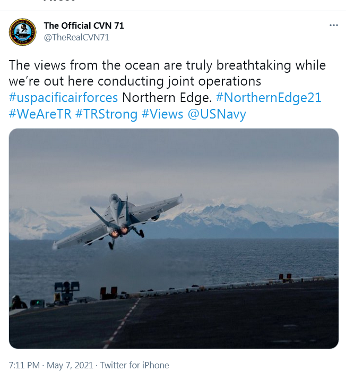Click the 7:11 PM timestamp
The height and width of the screenshot is (371, 346).
[24, 365]
